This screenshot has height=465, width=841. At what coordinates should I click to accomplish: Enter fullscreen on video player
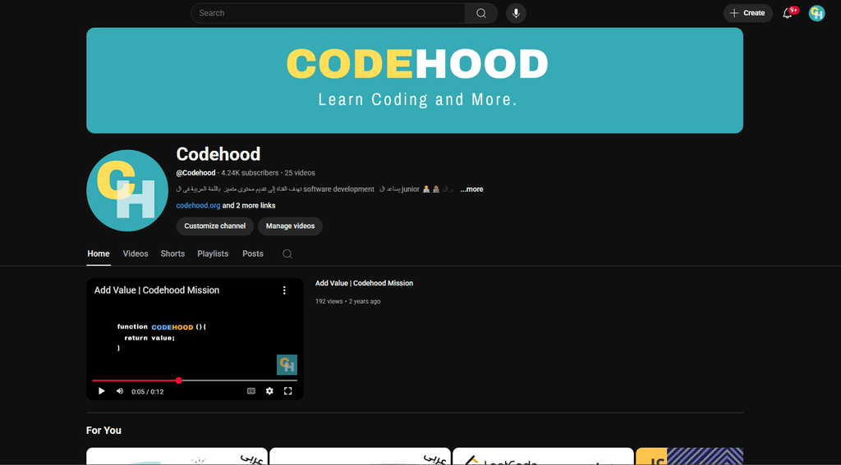coord(287,391)
